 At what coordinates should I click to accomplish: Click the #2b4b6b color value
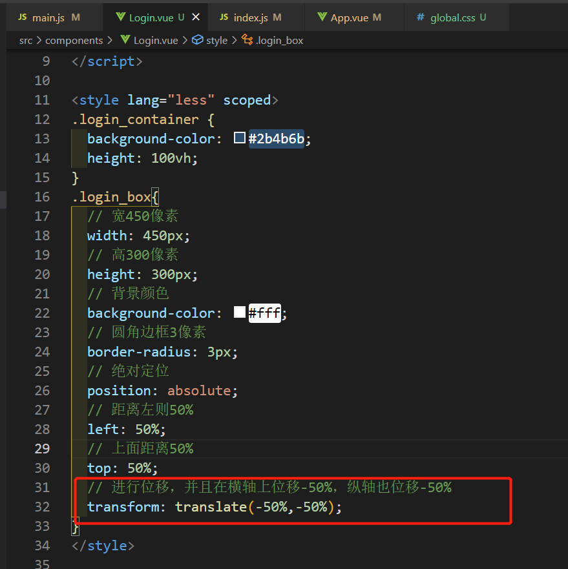click(277, 139)
